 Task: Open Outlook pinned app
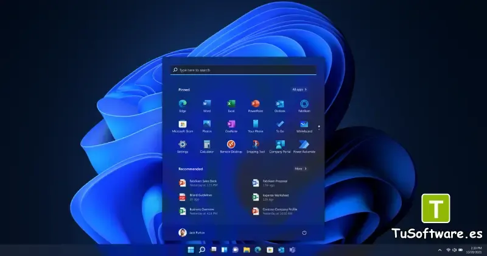coord(280,106)
